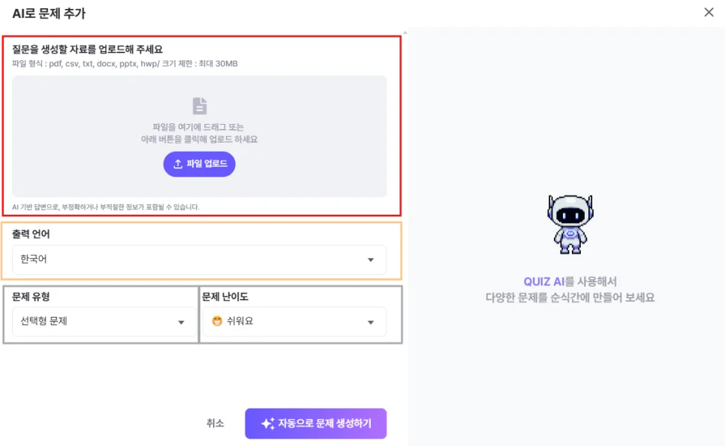Screen dimensions: 725x446
Task: Click the chevron on the 쉬워요 selector
Action: [x=370, y=321]
